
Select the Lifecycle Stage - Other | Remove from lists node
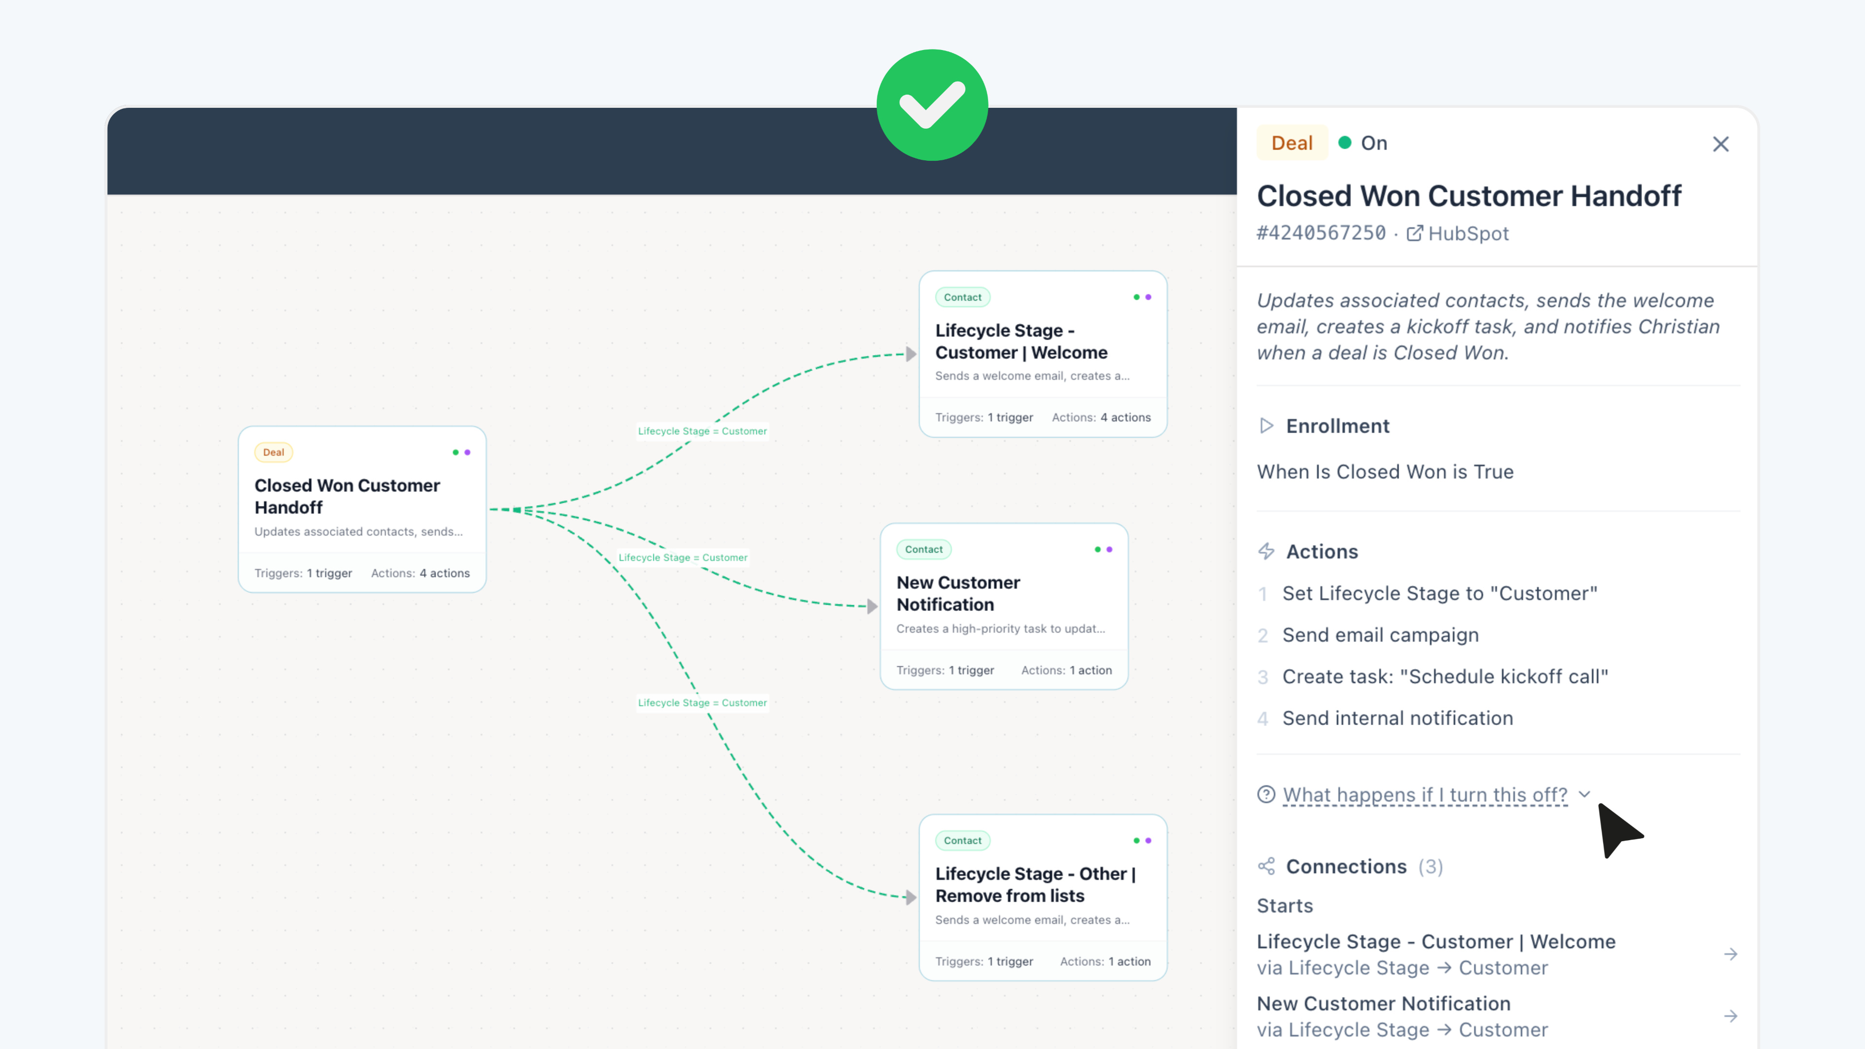[x=1043, y=897]
